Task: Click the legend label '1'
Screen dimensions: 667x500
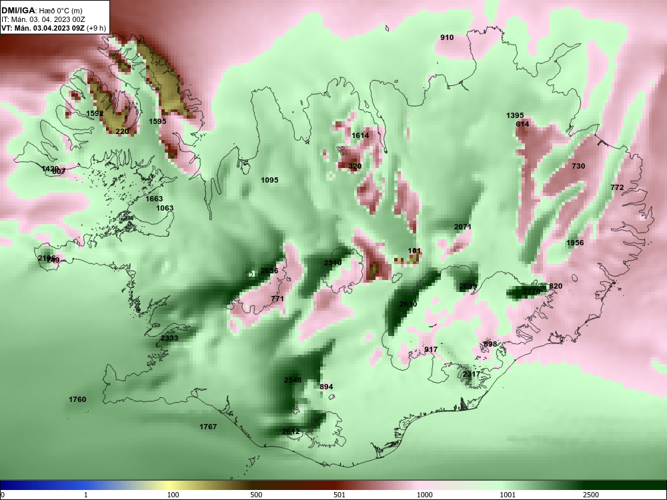Action: pos(86,495)
